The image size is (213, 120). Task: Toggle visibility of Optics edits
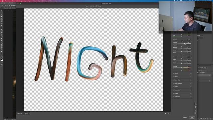click(x=191, y=87)
